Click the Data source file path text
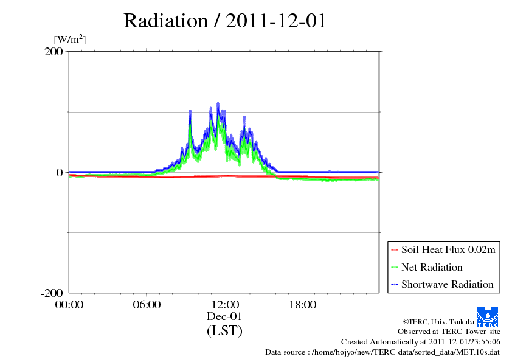 pos(382,352)
